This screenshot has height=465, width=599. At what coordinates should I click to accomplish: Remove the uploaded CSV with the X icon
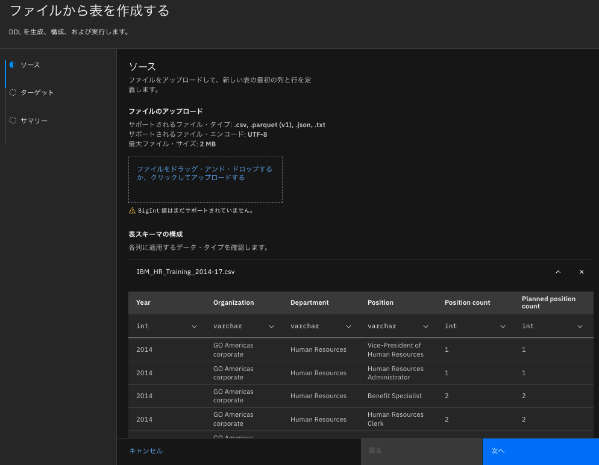pyautogui.click(x=582, y=272)
